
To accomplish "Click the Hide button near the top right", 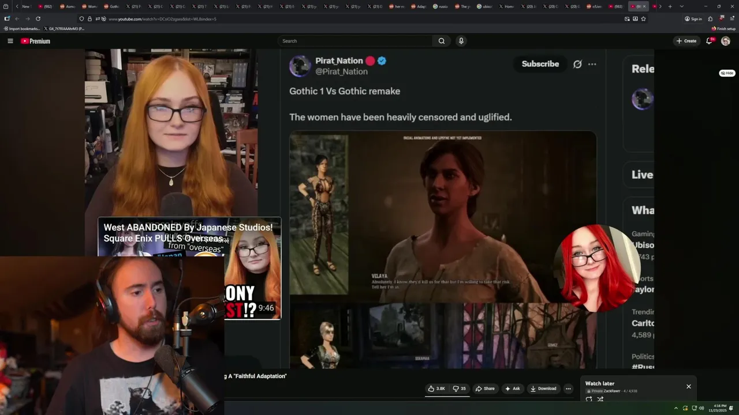I will tap(727, 73).
